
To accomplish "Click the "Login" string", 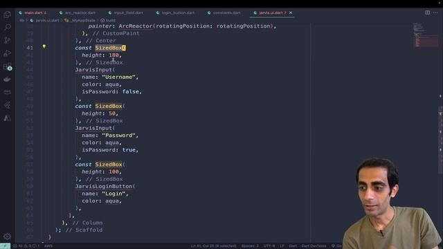I will pos(114,194).
